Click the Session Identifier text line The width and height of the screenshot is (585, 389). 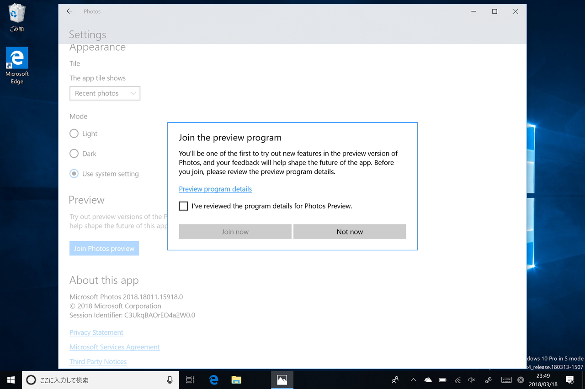(132, 315)
